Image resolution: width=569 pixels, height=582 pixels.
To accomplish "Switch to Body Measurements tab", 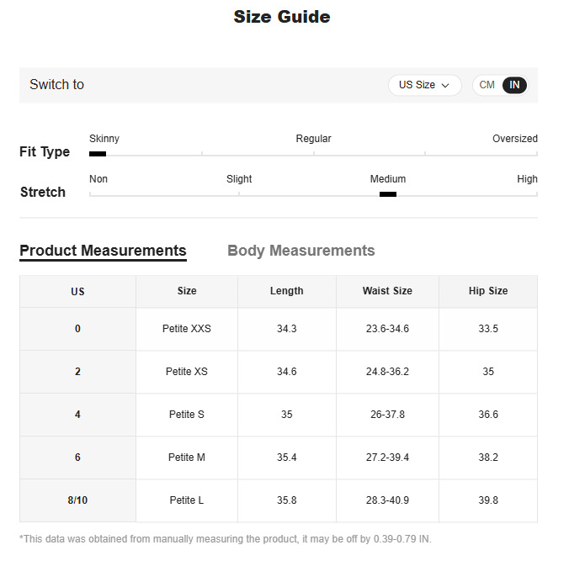I will click(x=300, y=251).
